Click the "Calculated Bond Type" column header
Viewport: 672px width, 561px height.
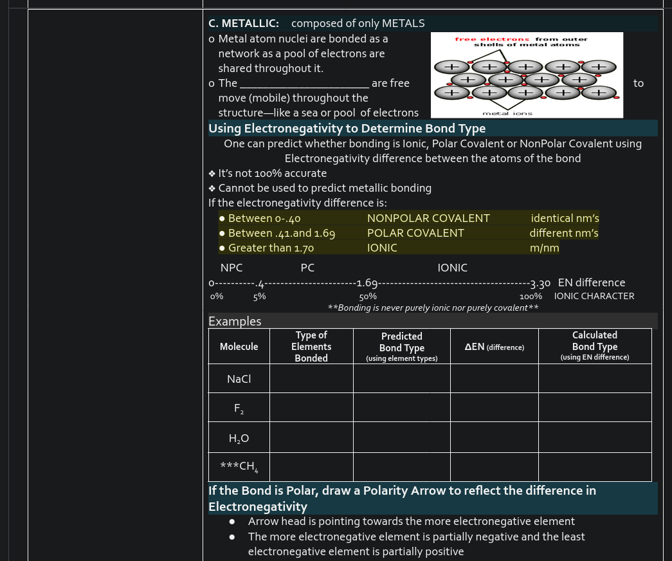tap(594, 346)
